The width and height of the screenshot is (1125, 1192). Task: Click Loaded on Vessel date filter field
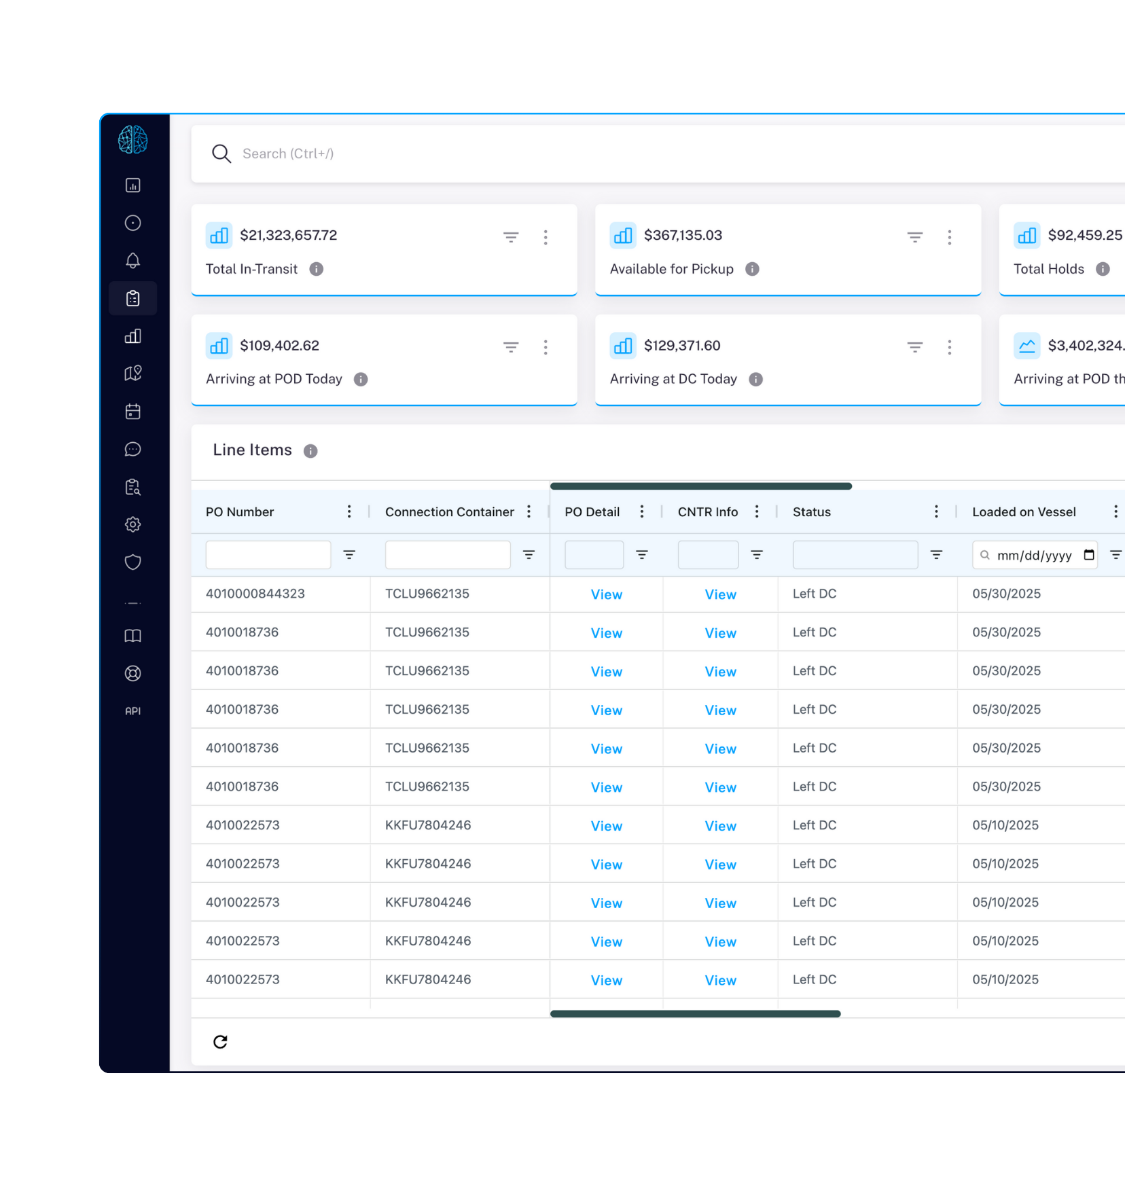coord(1035,555)
